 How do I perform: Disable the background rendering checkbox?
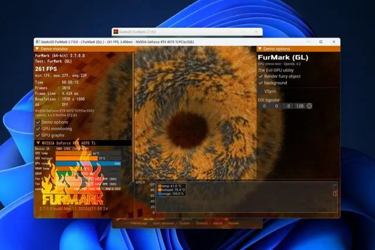(261, 83)
